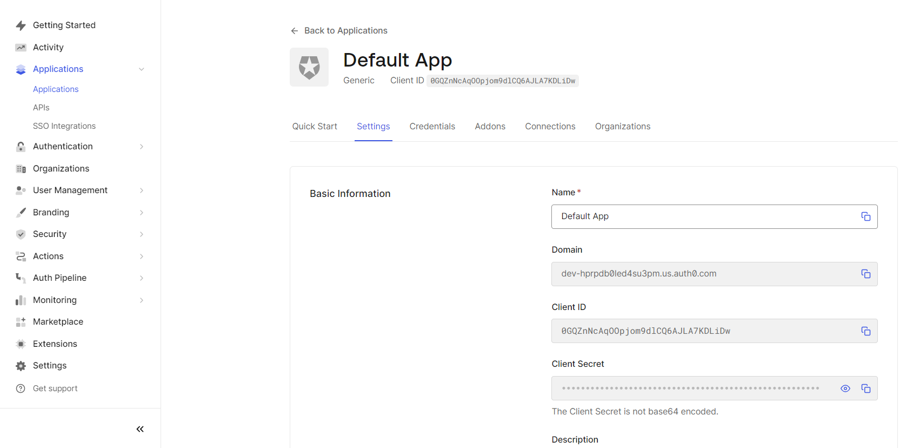
Task: Expand the Security sidebar section
Action: point(141,234)
